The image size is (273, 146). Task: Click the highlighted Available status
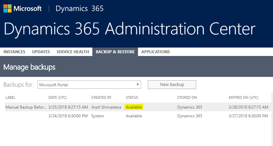coord(134,107)
